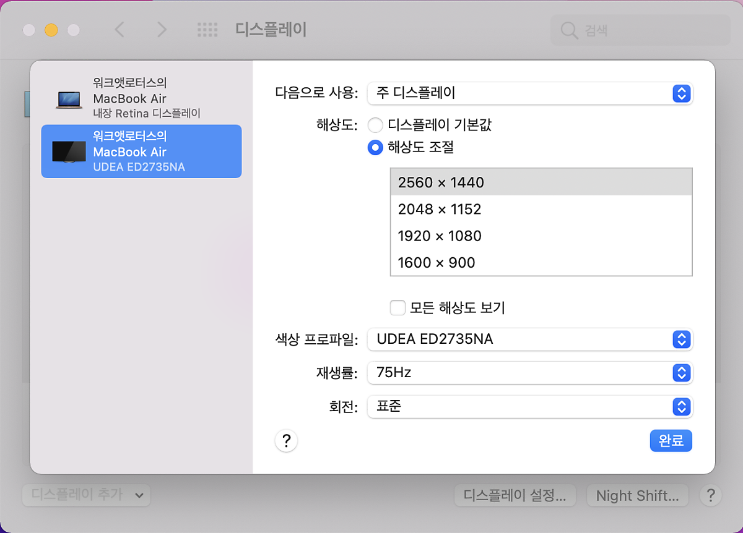Select the 1920 × 1080 resolution
This screenshot has height=533, width=743.
[x=541, y=236]
